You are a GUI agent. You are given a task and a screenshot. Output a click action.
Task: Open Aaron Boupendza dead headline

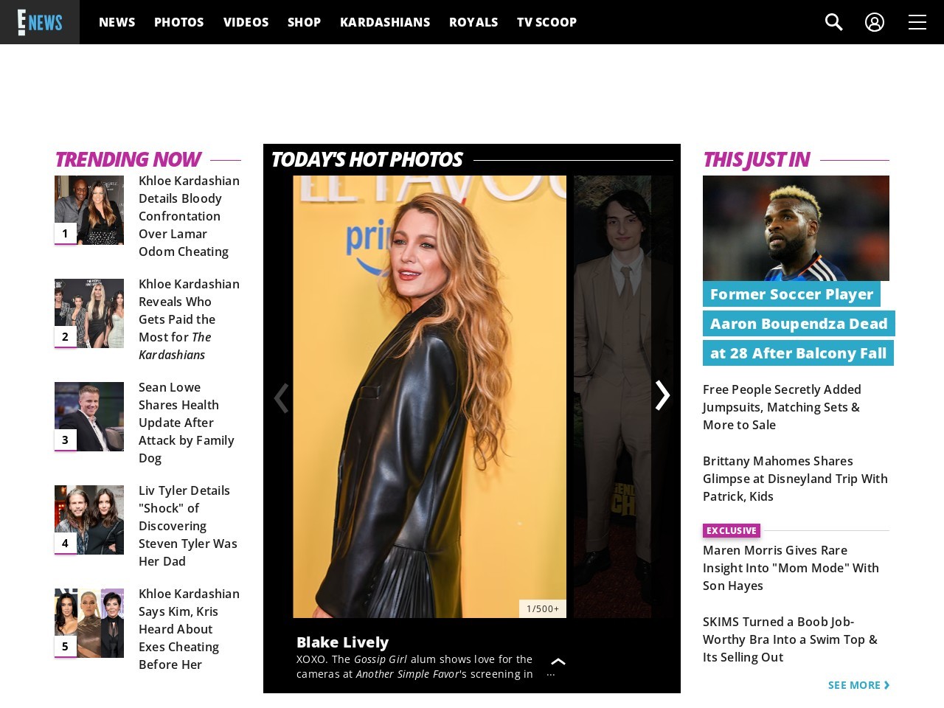[x=799, y=324]
